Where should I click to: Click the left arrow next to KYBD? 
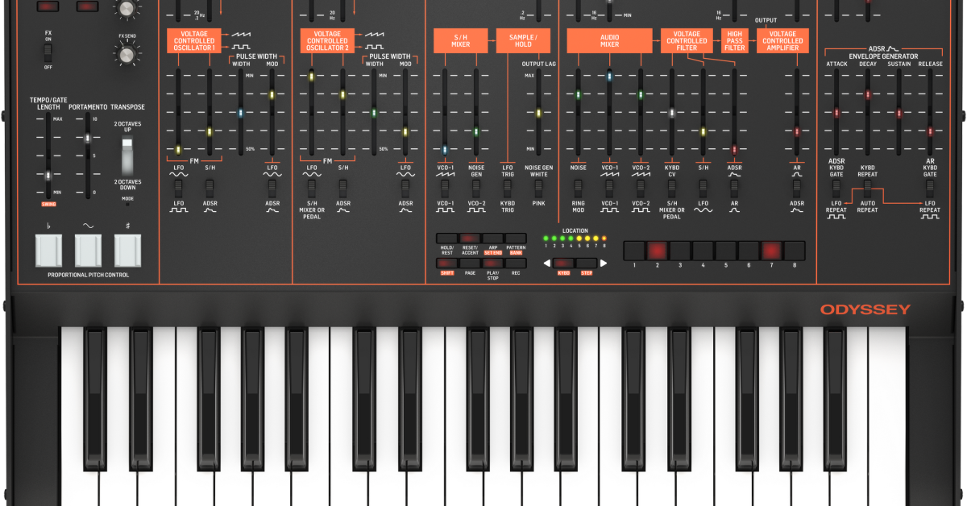[x=546, y=263]
